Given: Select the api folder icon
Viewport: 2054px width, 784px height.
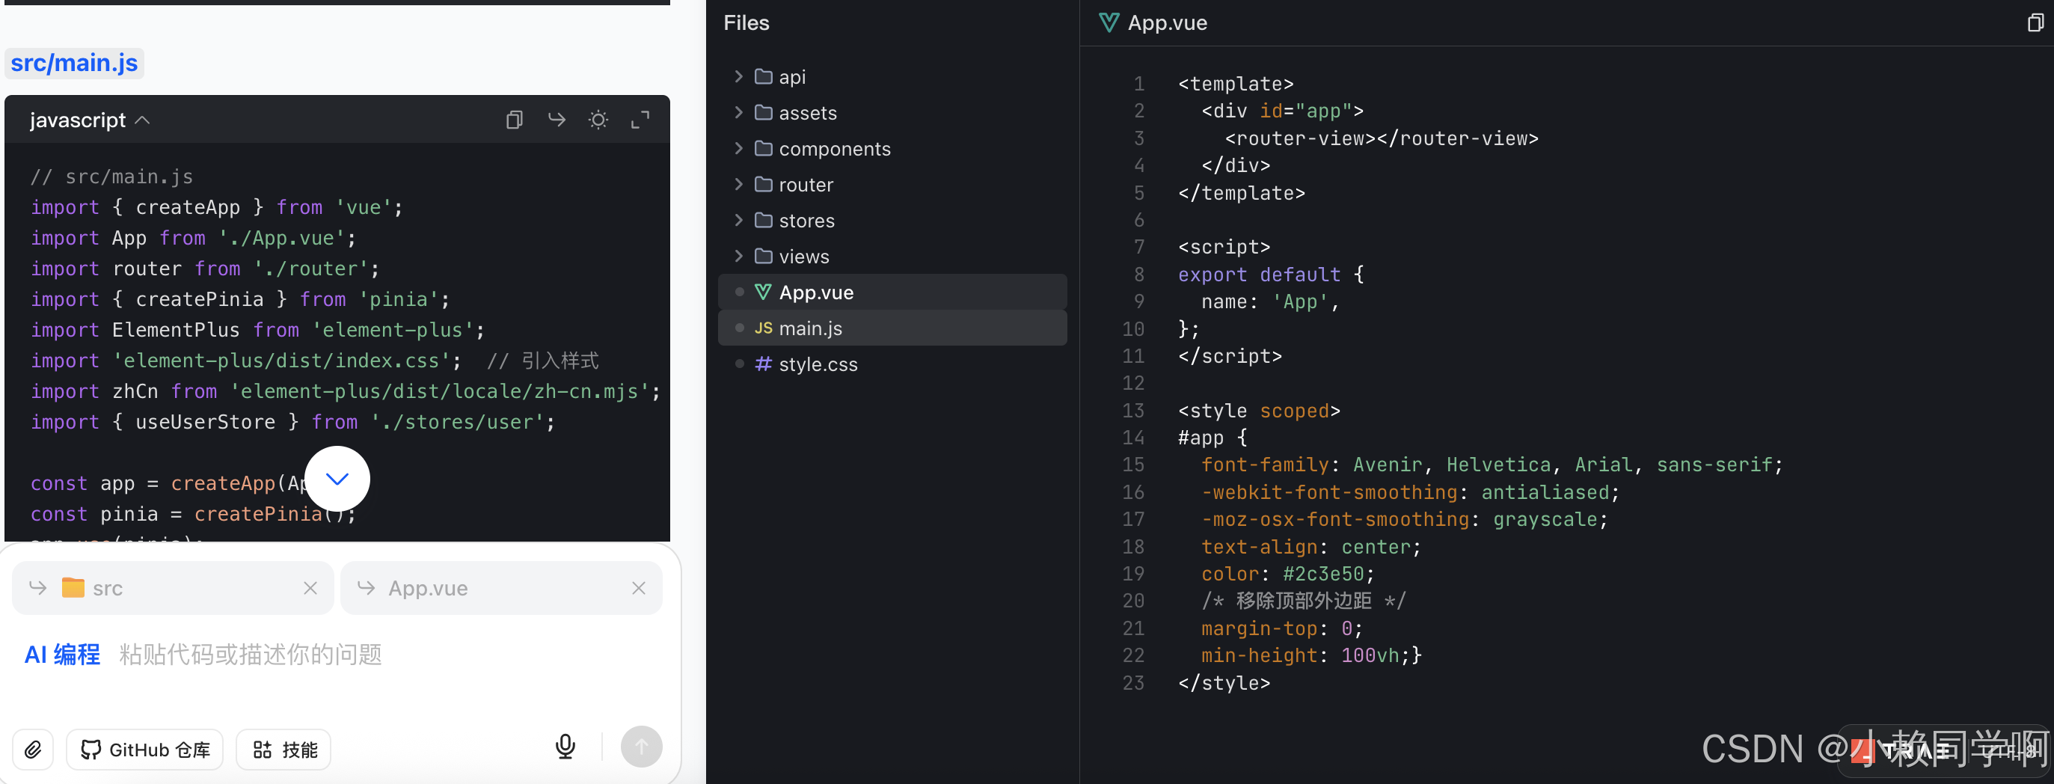Looking at the screenshot, I should pos(763,76).
